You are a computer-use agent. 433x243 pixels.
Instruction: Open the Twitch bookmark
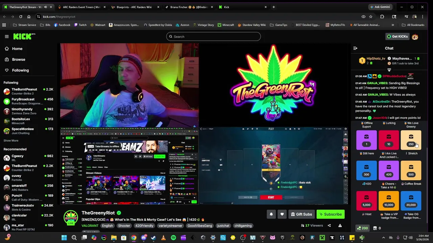80,25
